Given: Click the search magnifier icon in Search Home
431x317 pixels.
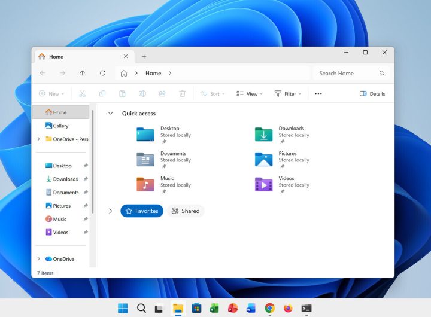Looking at the screenshot, I should pyautogui.click(x=382, y=73).
